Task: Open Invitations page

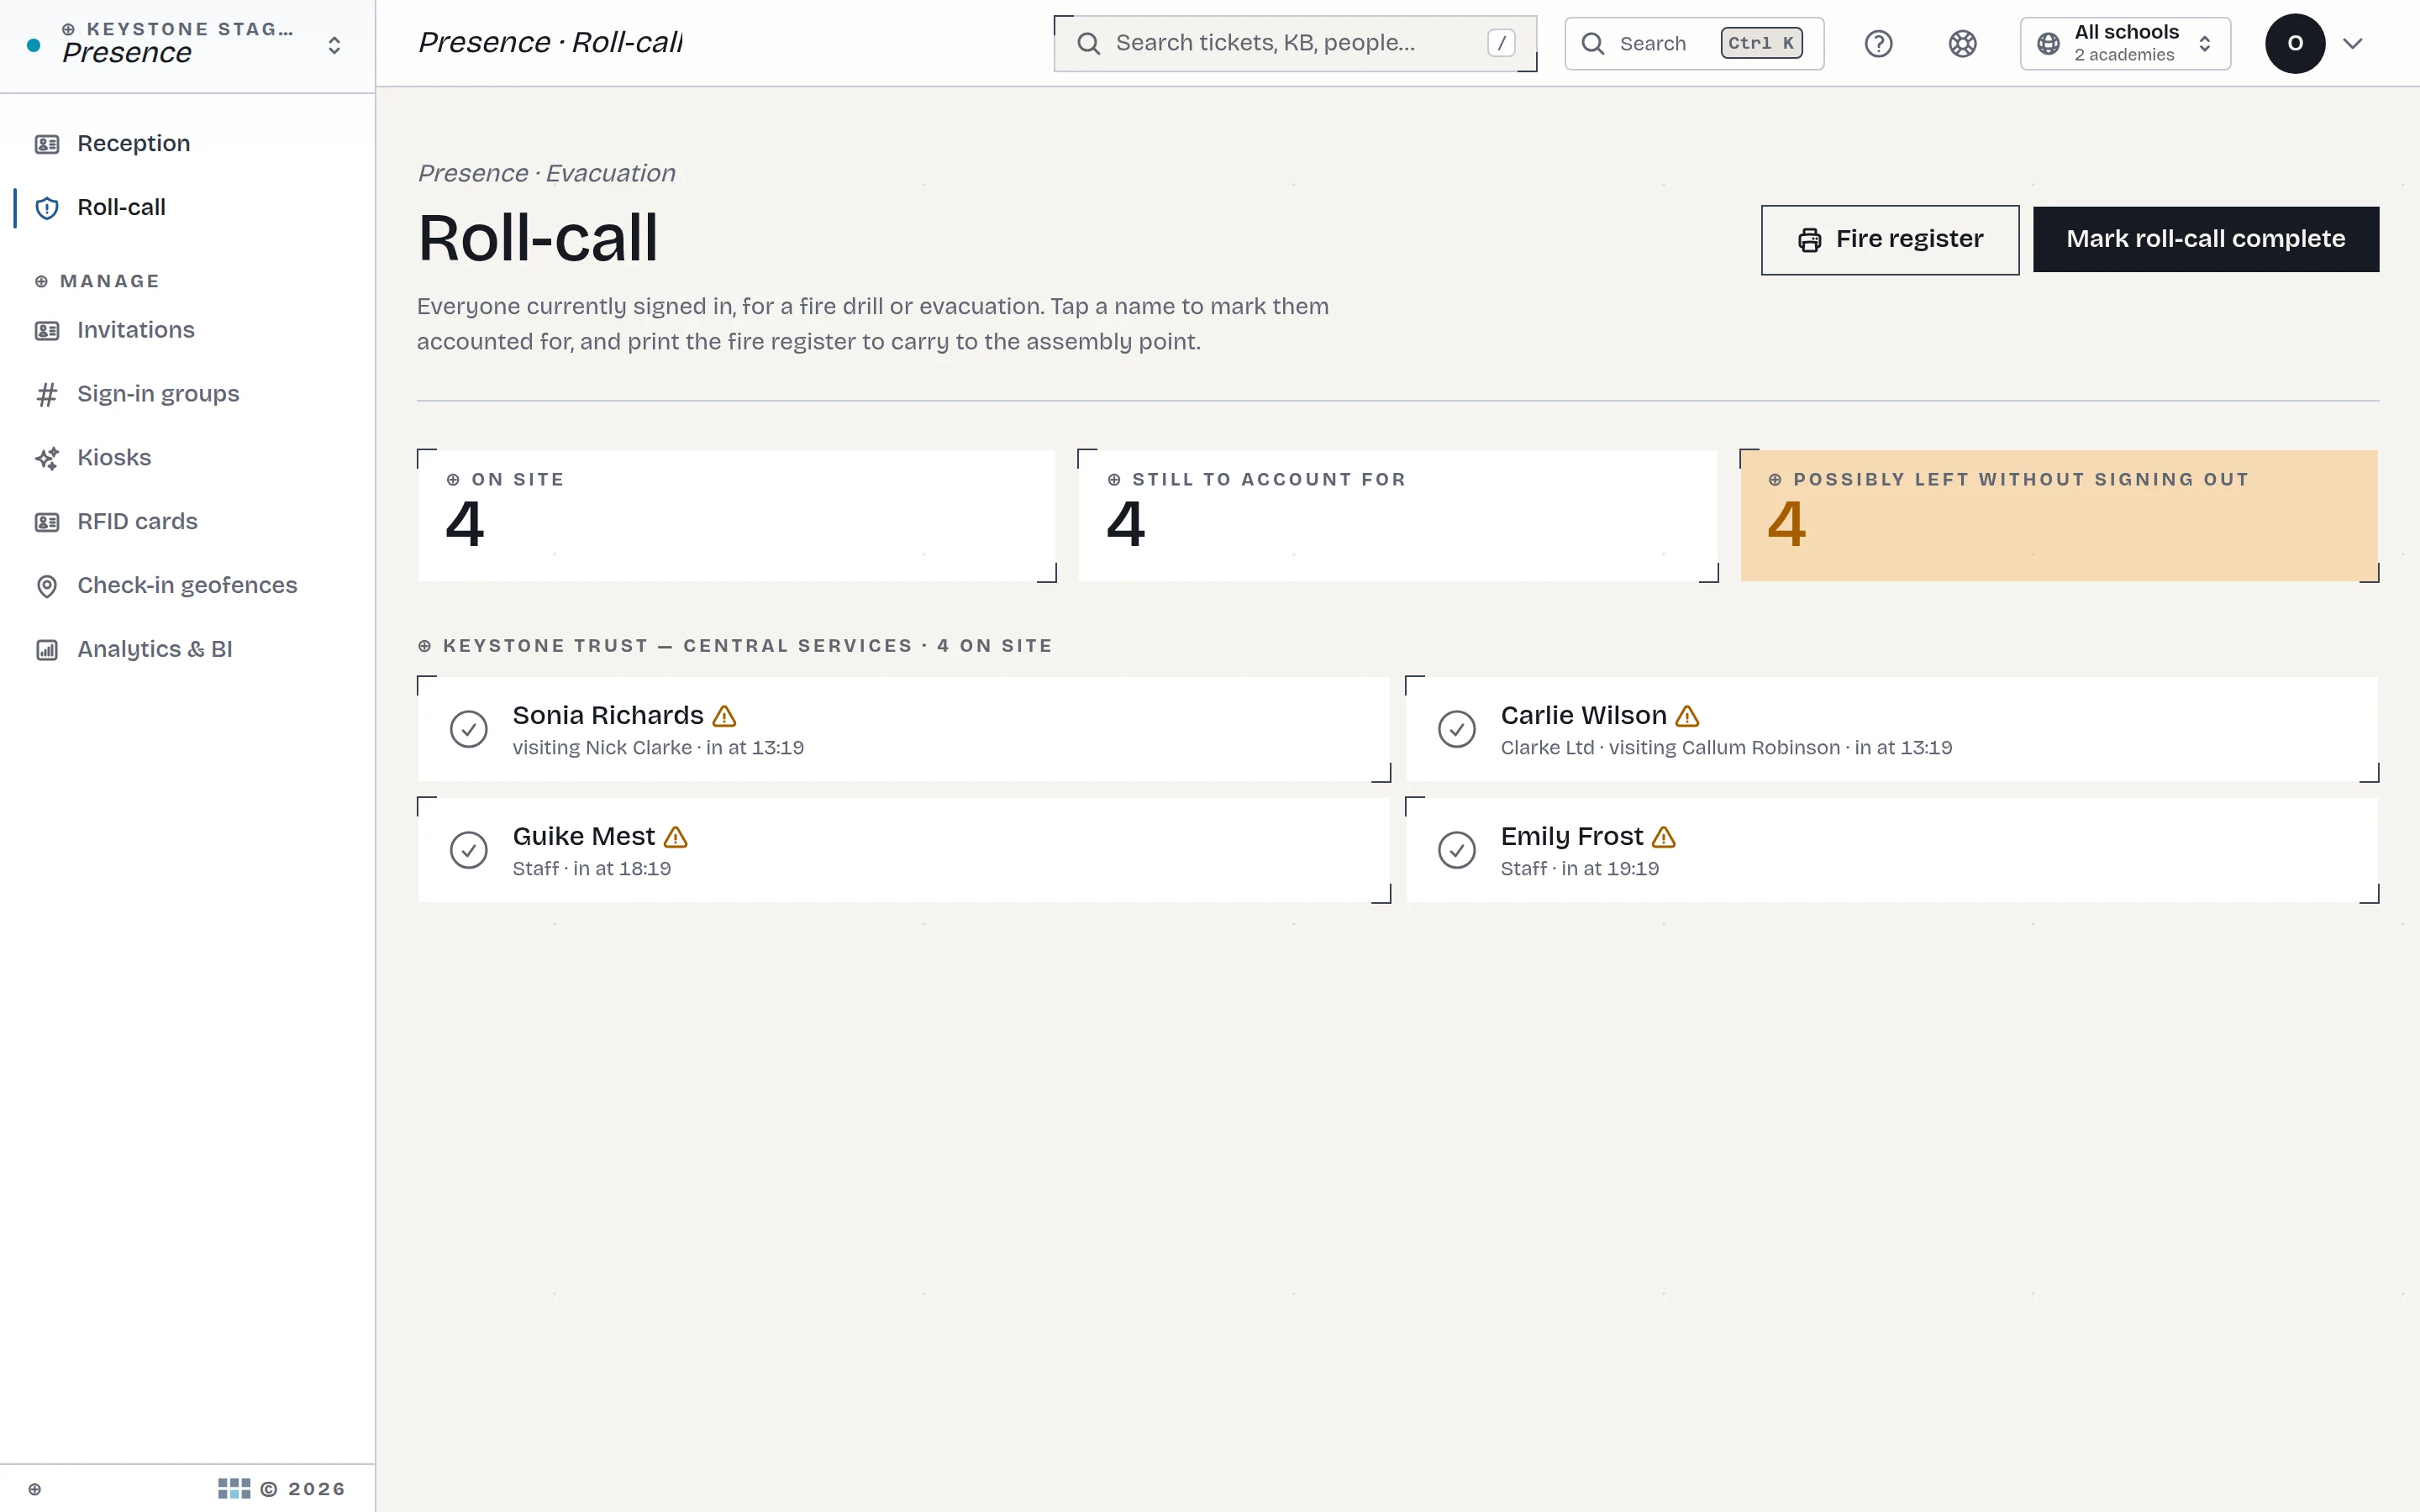Action: pos(188,331)
